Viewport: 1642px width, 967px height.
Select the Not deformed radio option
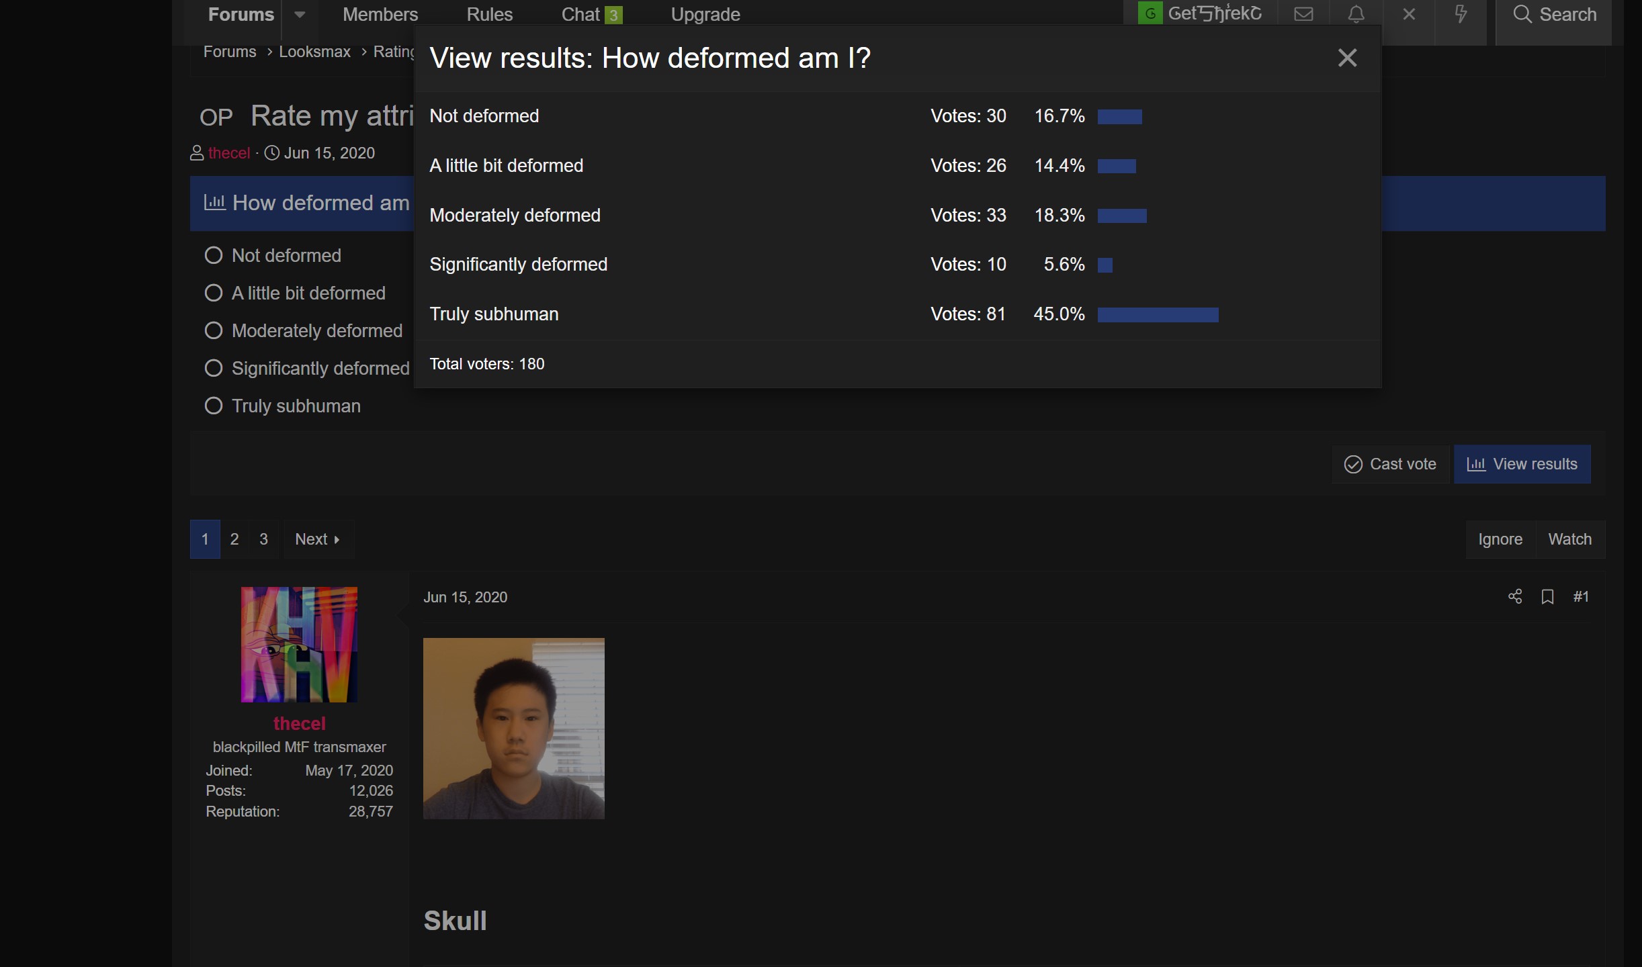click(213, 255)
